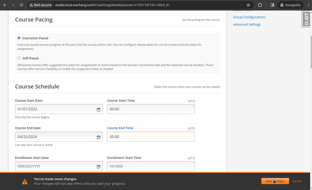Go to Advanced Settings page
The width and height of the screenshot is (312, 190).
coord(247,24)
